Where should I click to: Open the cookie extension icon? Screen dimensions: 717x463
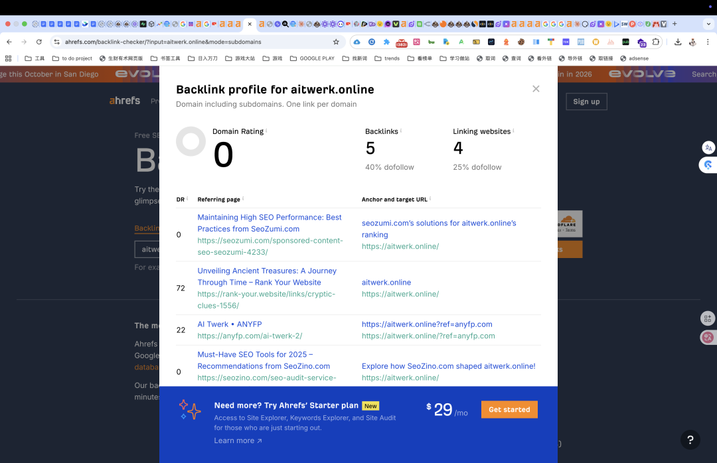[x=521, y=42]
